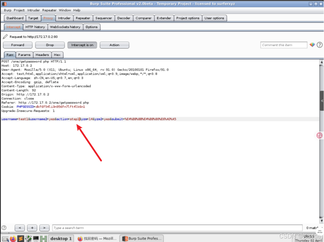
Task: Open the Project menu
Action: click(19, 10)
